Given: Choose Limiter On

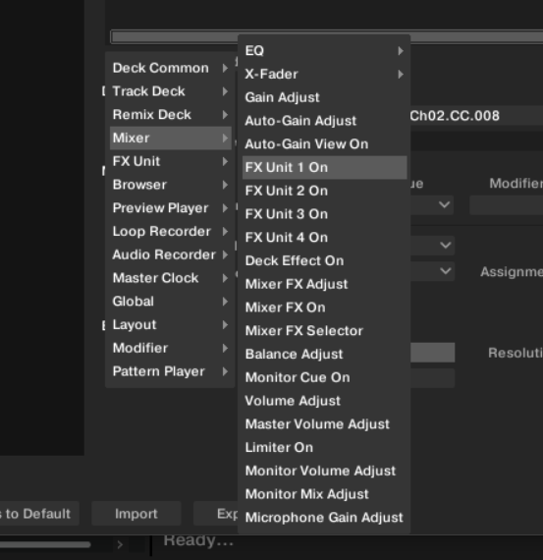Looking at the screenshot, I should [x=324, y=447].
